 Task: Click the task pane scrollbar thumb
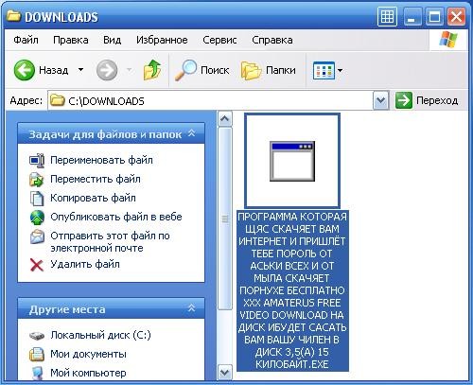click(x=225, y=219)
